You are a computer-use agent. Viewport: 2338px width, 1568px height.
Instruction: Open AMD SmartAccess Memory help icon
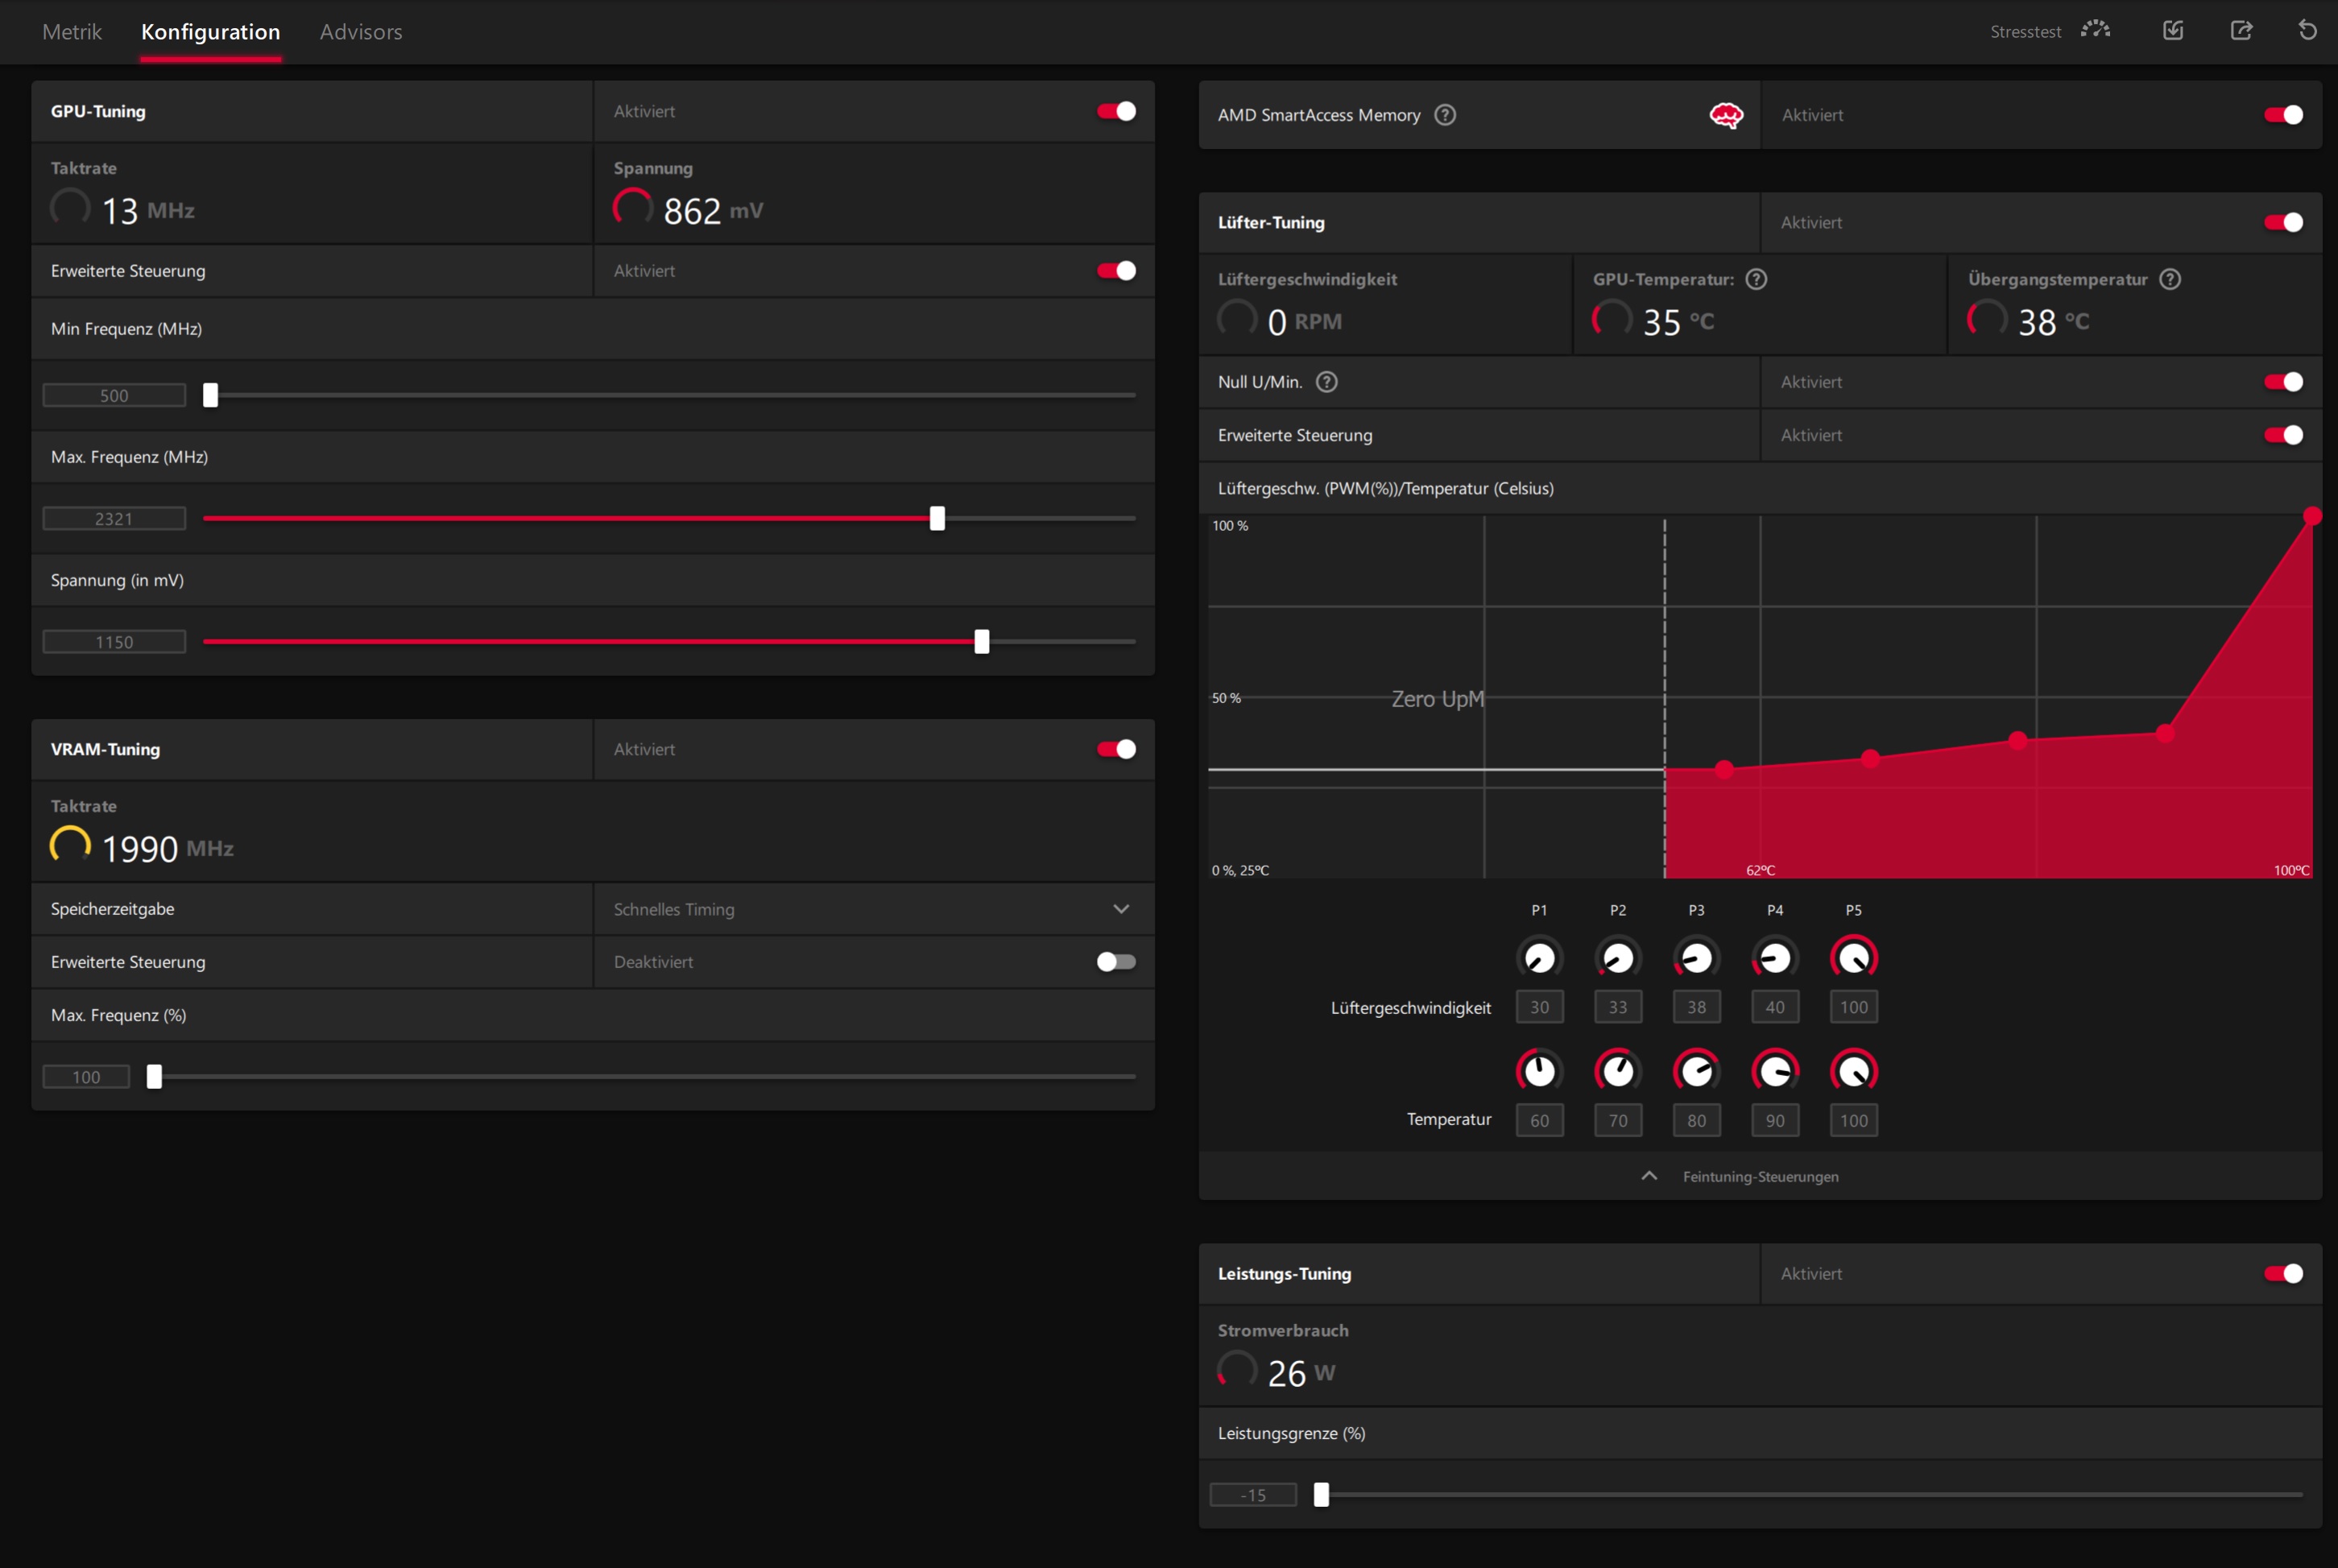click(x=1445, y=115)
